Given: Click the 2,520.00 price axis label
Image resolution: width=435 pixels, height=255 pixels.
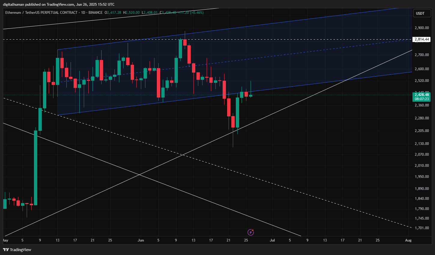Looking at the screenshot, I should (x=421, y=81).
